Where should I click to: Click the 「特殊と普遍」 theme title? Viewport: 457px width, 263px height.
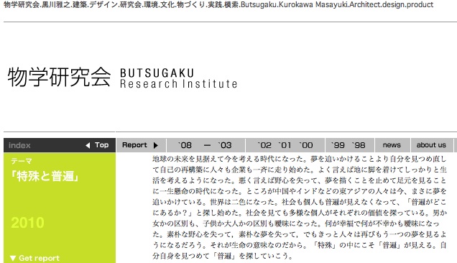pyautogui.click(x=45, y=176)
